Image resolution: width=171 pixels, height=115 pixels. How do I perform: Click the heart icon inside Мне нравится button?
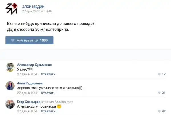(x=13, y=40)
